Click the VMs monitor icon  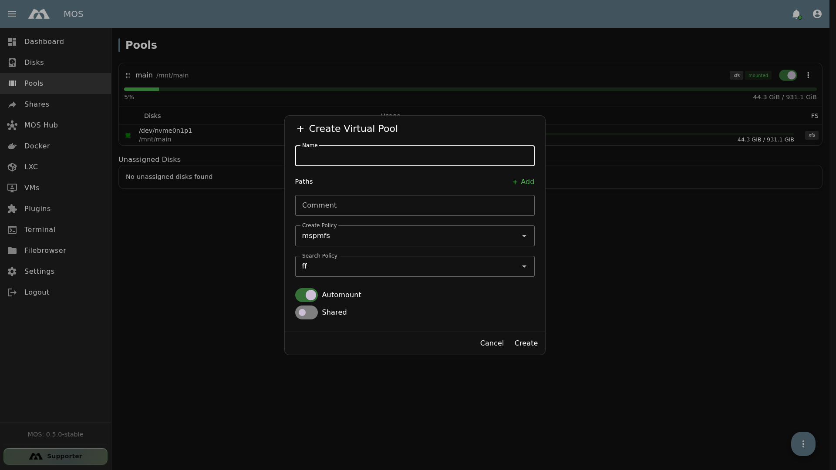tap(12, 188)
